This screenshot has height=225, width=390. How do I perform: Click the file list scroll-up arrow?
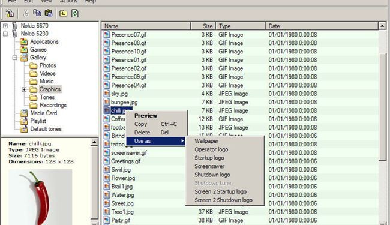(x=382, y=26)
